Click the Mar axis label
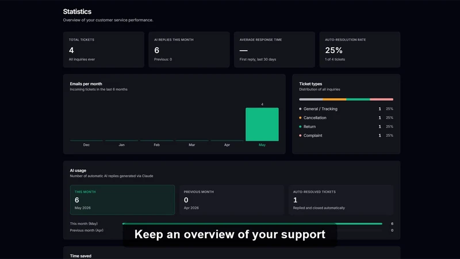Viewport: 460px width, 259px height. coord(192,145)
